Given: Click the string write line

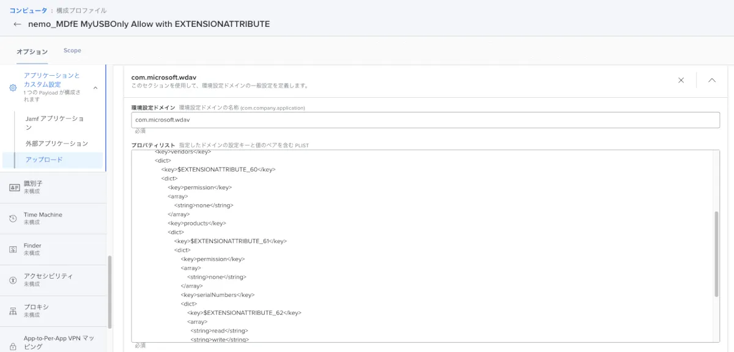Looking at the screenshot, I should pos(220,339).
